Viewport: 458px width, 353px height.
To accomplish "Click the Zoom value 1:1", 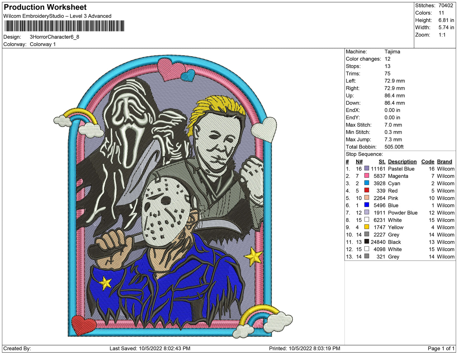I will [x=442, y=35].
